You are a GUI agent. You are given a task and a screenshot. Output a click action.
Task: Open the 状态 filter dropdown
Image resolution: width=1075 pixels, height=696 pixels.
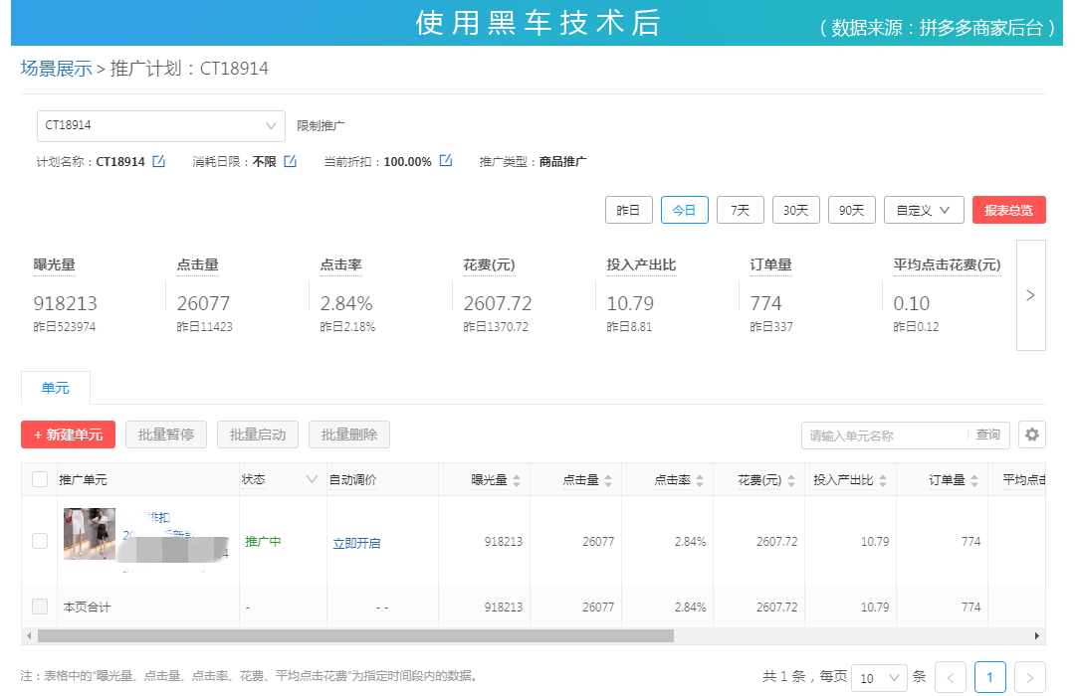click(x=312, y=479)
